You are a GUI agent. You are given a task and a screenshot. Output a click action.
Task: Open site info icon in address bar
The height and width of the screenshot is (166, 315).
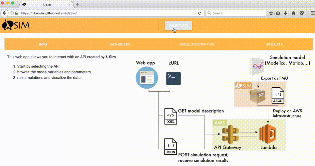point(12,13)
